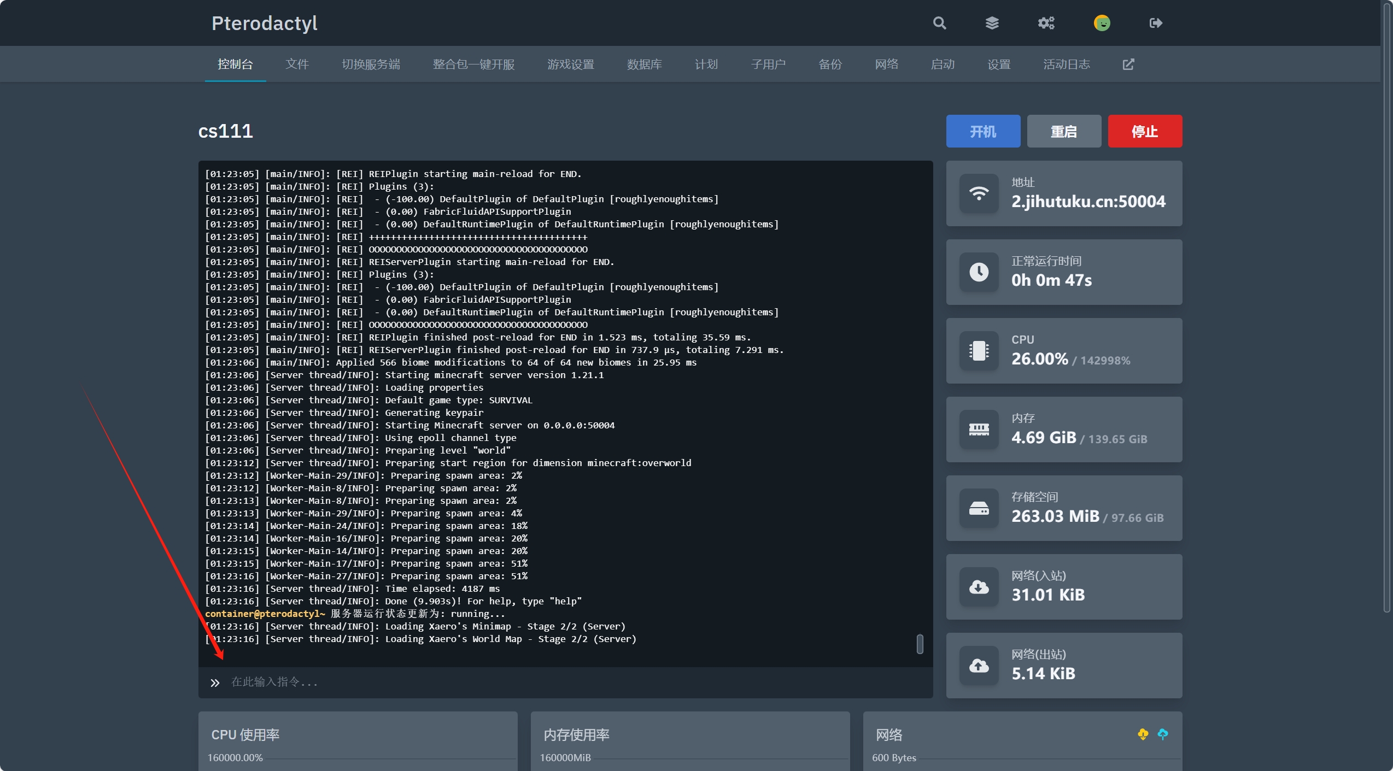
Task: Click server address 2.jihutuku.cn:50004
Action: click(x=1088, y=202)
